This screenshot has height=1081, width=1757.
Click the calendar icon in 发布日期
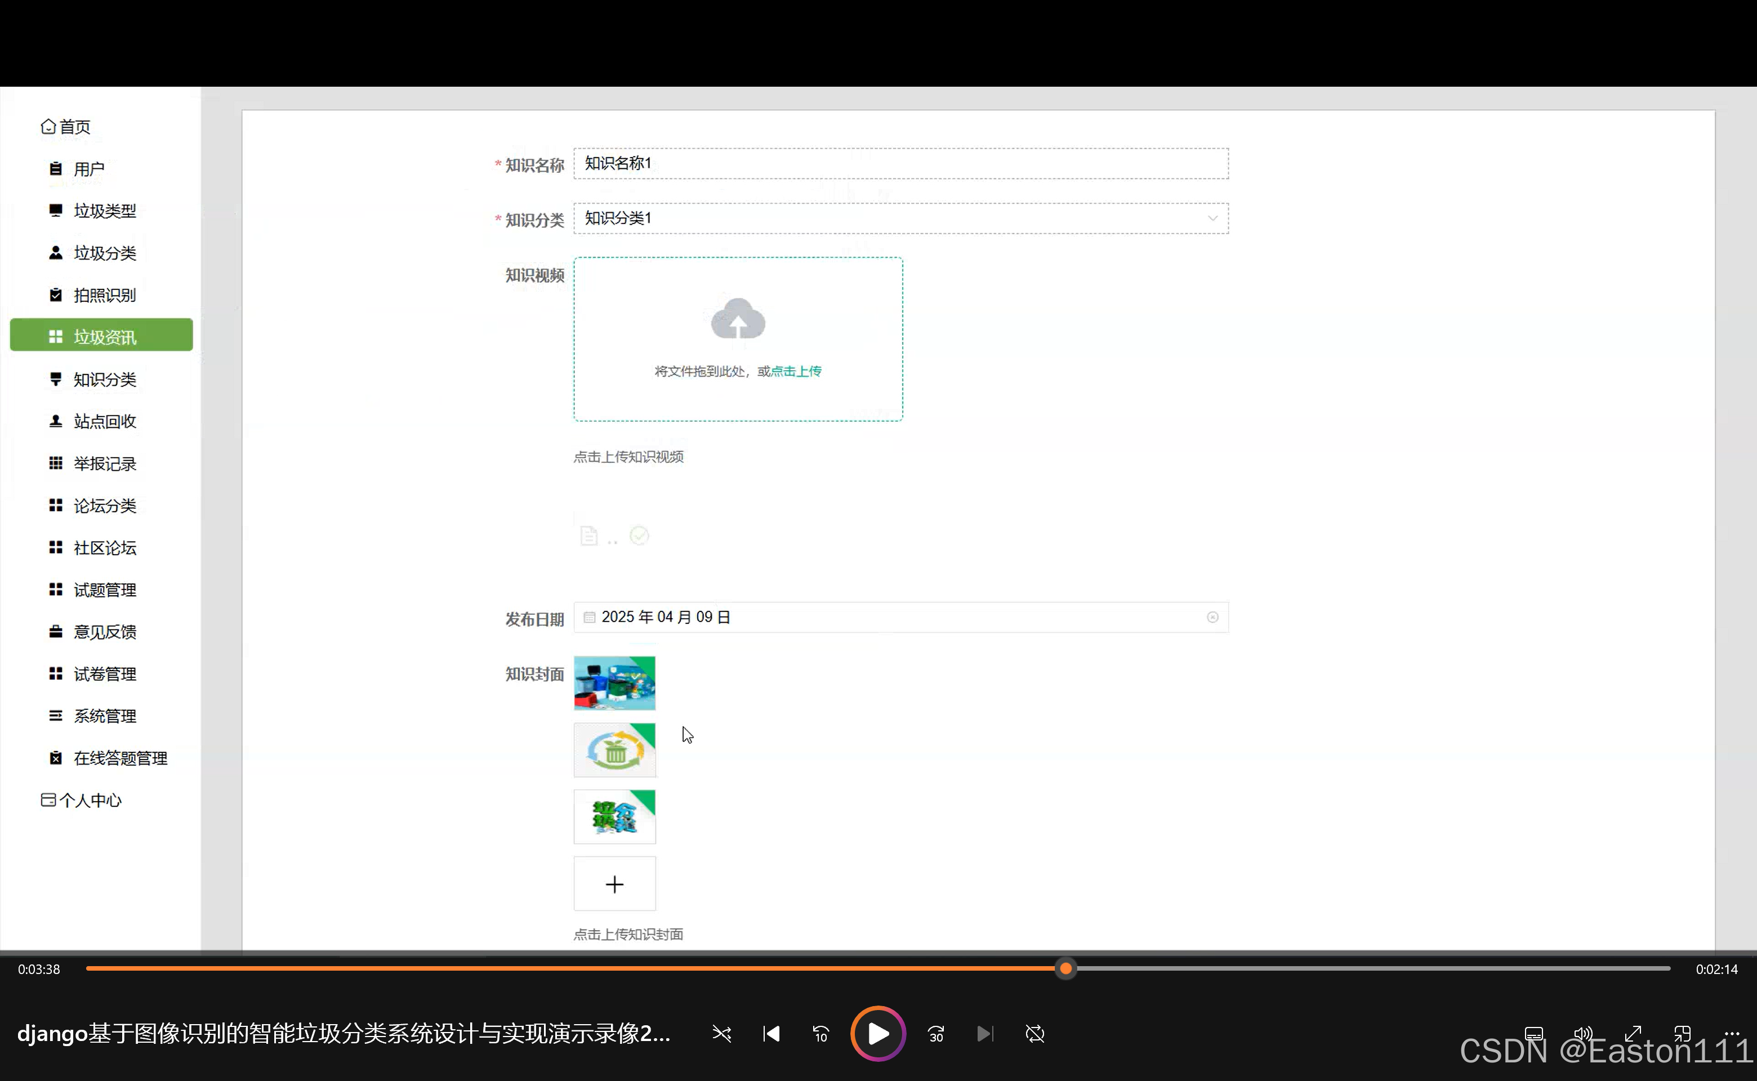[x=589, y=618]
